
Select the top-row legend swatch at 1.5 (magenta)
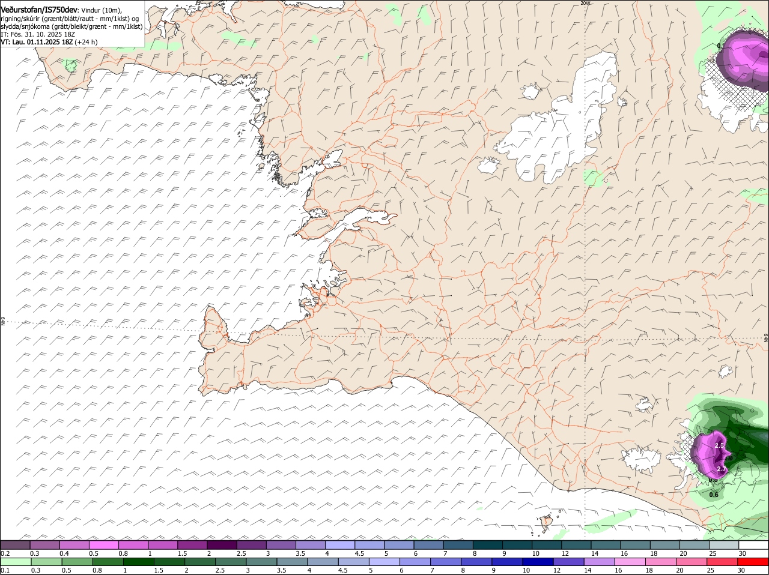coord(192,545)
